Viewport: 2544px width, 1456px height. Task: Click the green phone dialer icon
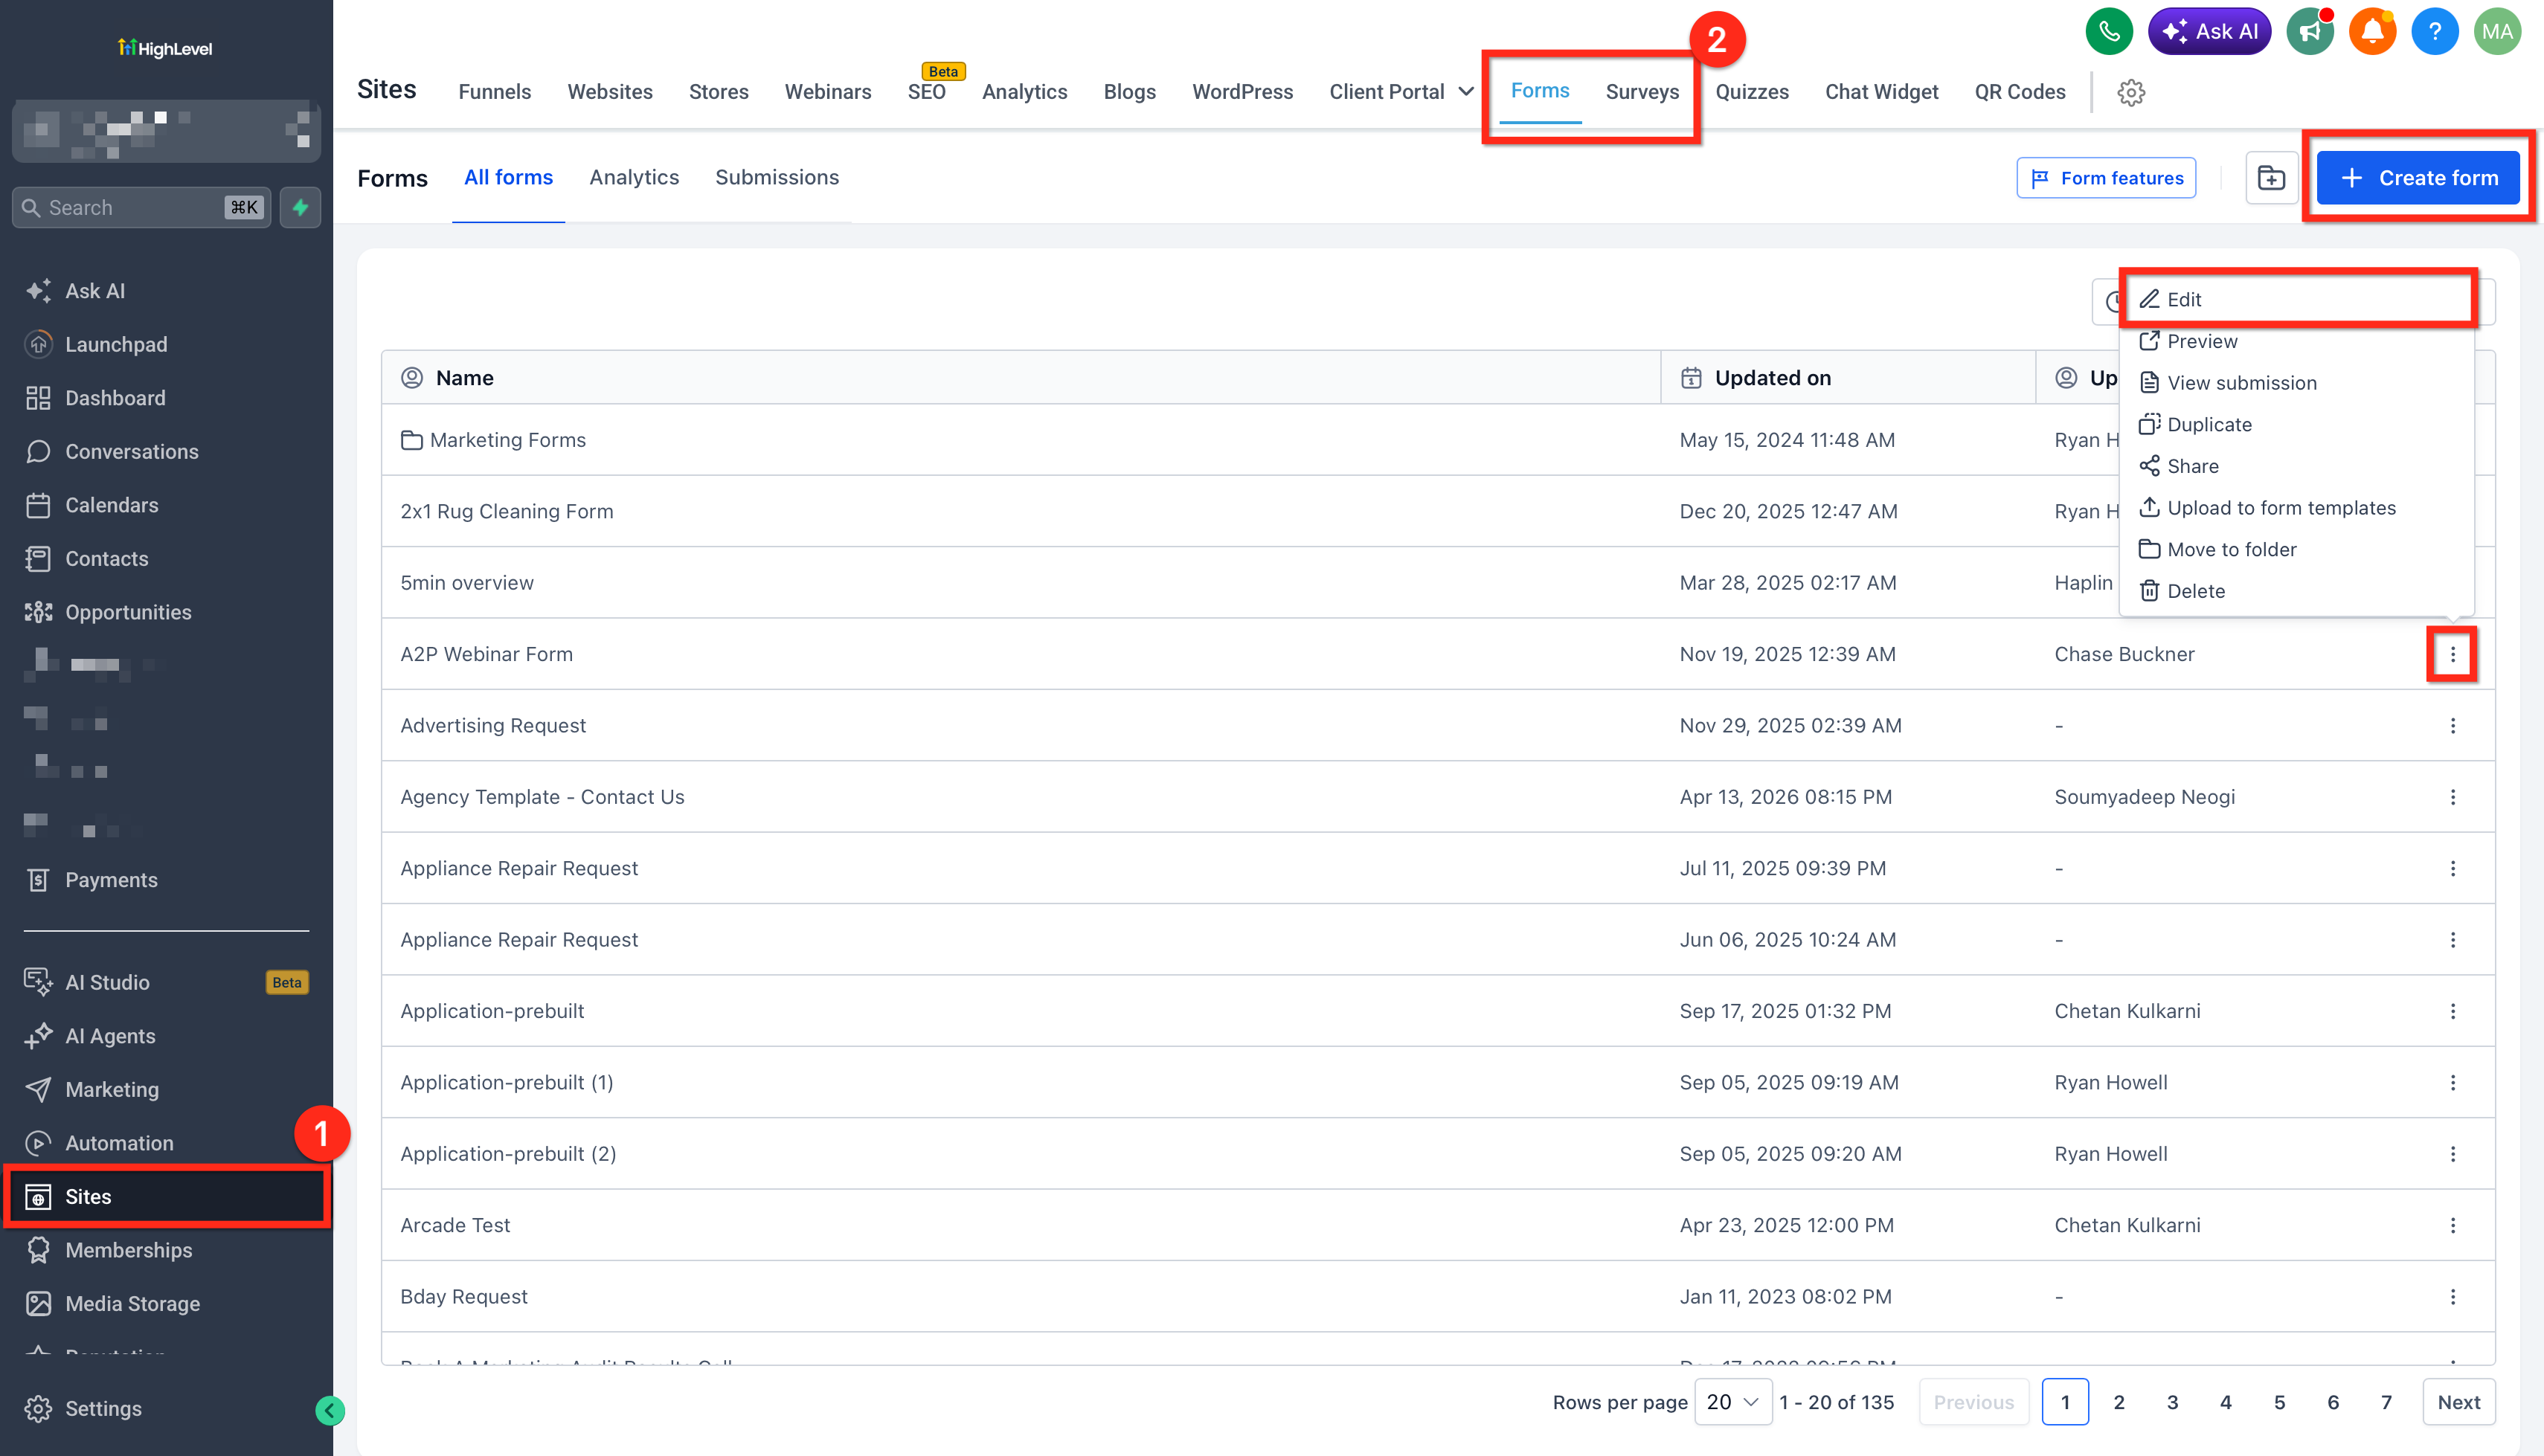[2109, 31]
